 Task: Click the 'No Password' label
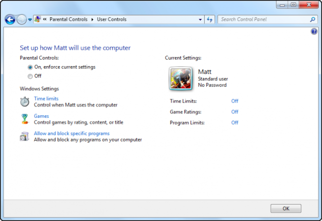point(212,85)
